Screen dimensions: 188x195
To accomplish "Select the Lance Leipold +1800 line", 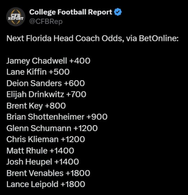I will [x=46, y=184].
